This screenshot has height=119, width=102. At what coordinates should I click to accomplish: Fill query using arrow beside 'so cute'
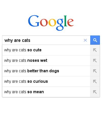pos(95,50)
